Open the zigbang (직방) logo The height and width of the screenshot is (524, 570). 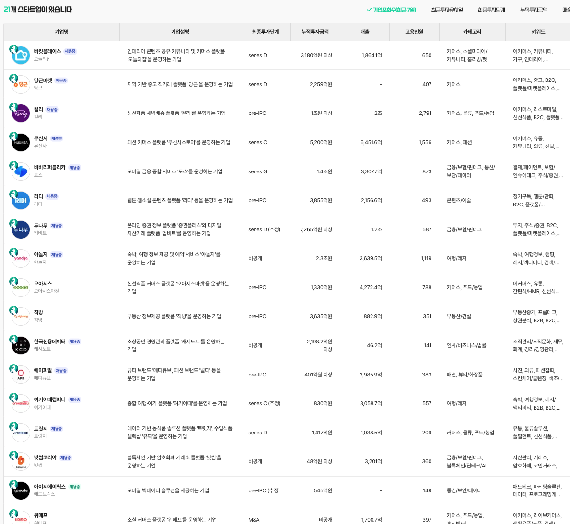point(21,316)
